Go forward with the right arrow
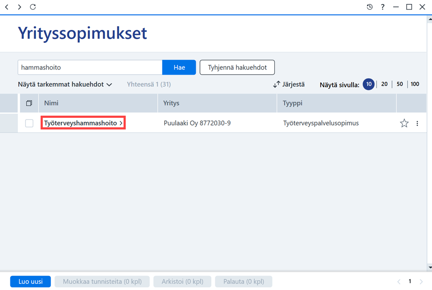 (x=19, y=7)
